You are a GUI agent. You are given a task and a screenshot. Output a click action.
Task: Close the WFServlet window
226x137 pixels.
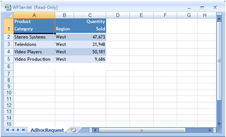[x=215, y=7]
